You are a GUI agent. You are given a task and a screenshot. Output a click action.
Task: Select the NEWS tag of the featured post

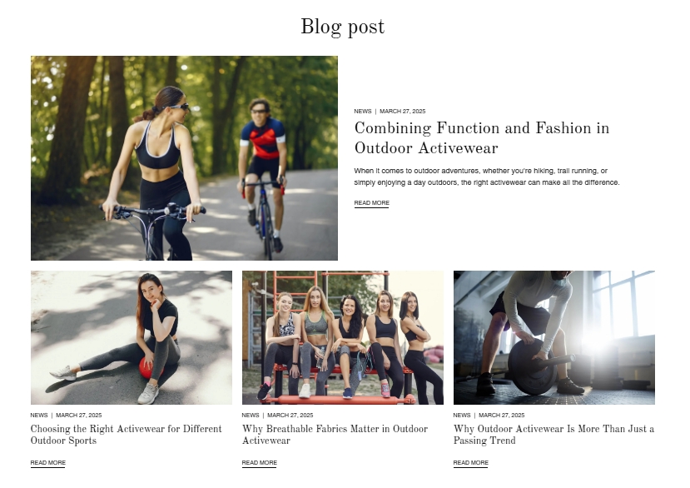pyautogui.click(x=363, y=111)
